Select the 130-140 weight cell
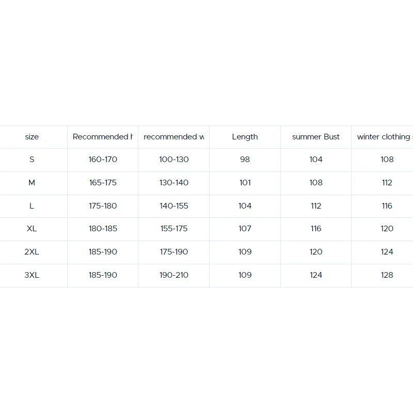This screenshot has height=413, width=413. pyautogui.click(x=174, y=183)
